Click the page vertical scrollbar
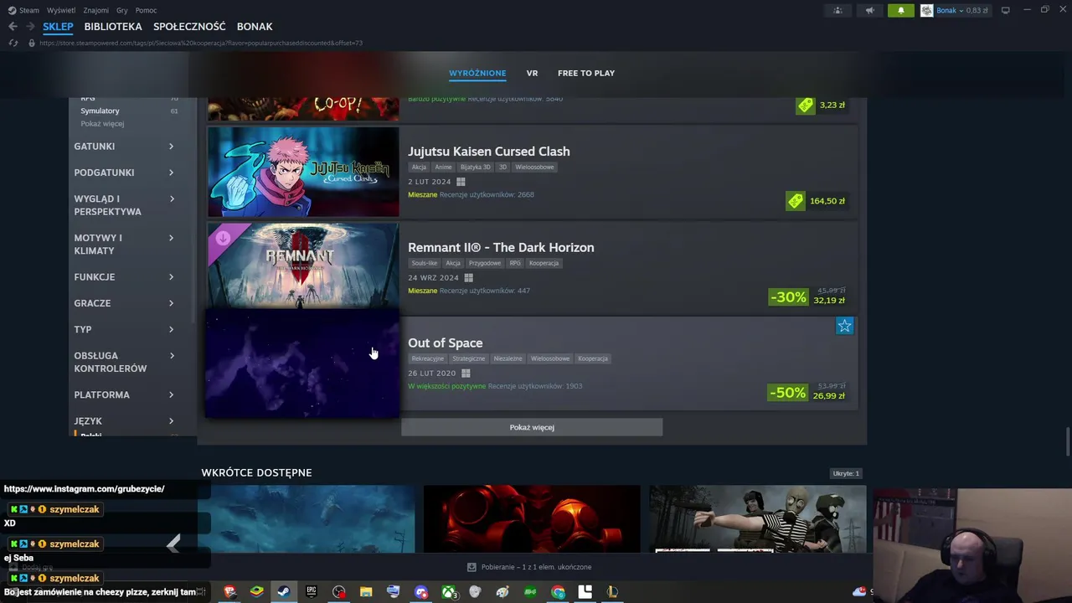 coord(1068,441)
